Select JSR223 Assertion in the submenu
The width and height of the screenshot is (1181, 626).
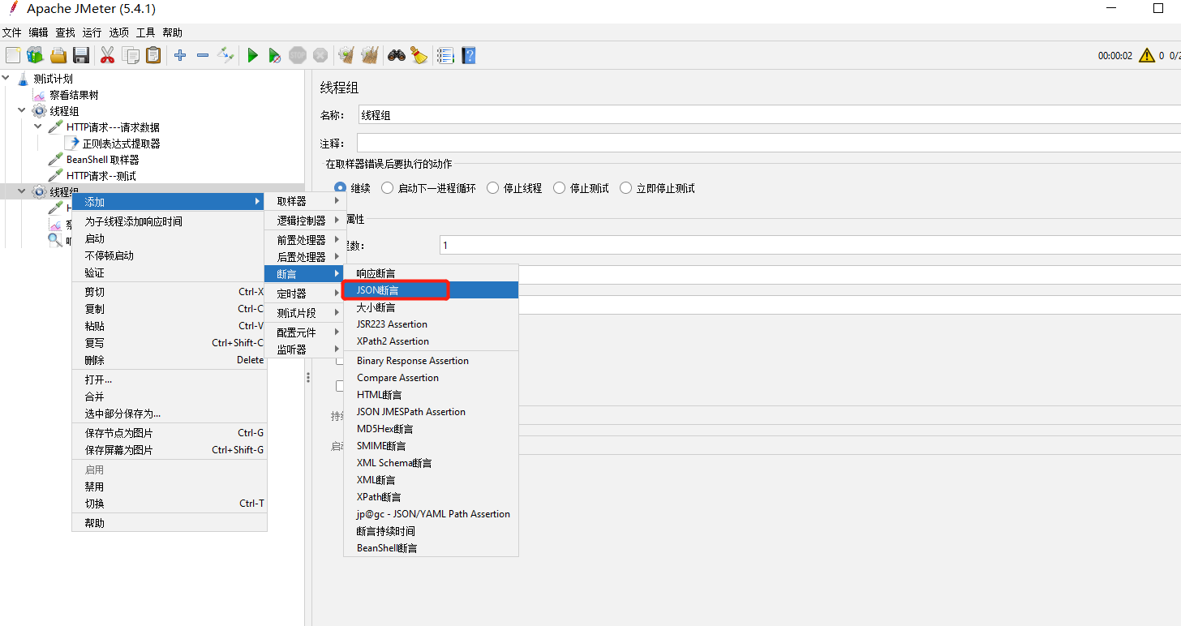coord(431,324)
